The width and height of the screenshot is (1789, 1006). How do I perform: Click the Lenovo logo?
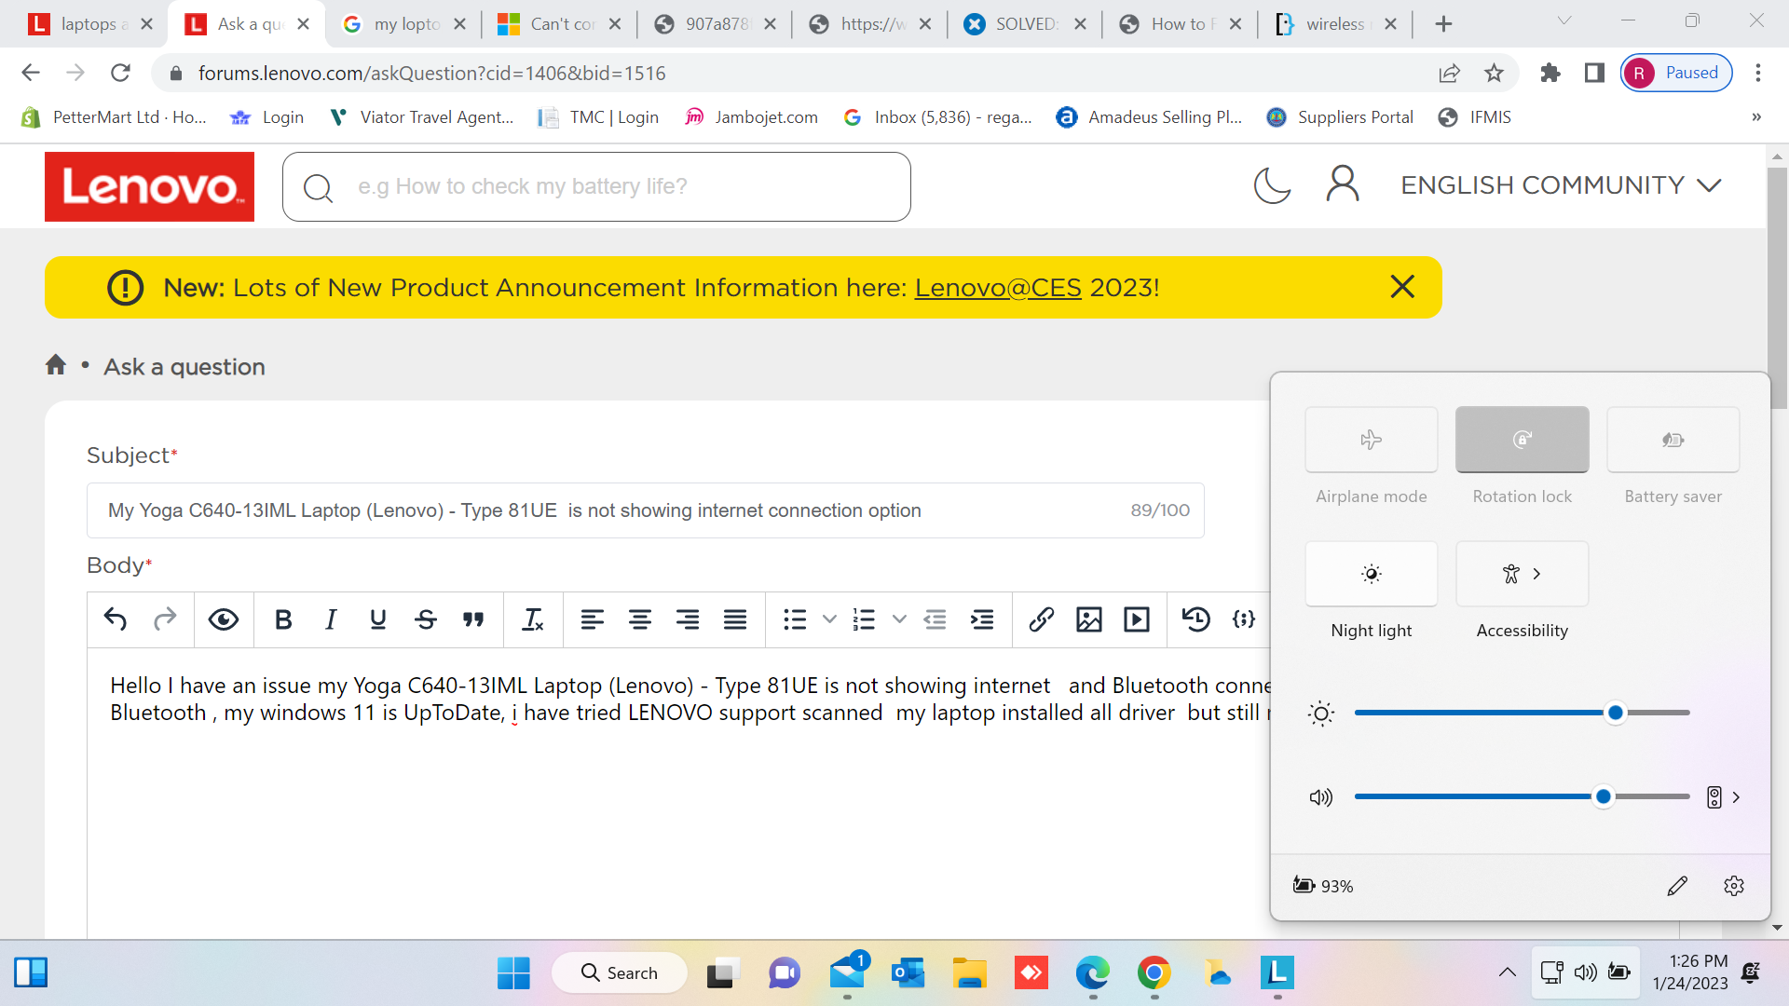[149, 187]
